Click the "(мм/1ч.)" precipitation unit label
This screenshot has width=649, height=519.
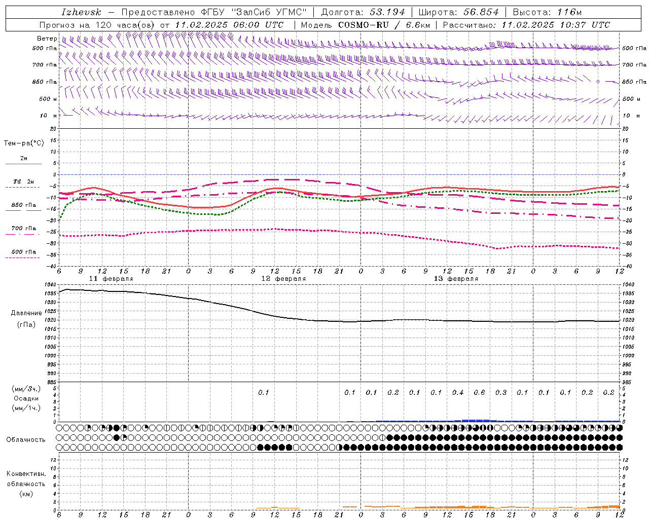tap(26, 408)
